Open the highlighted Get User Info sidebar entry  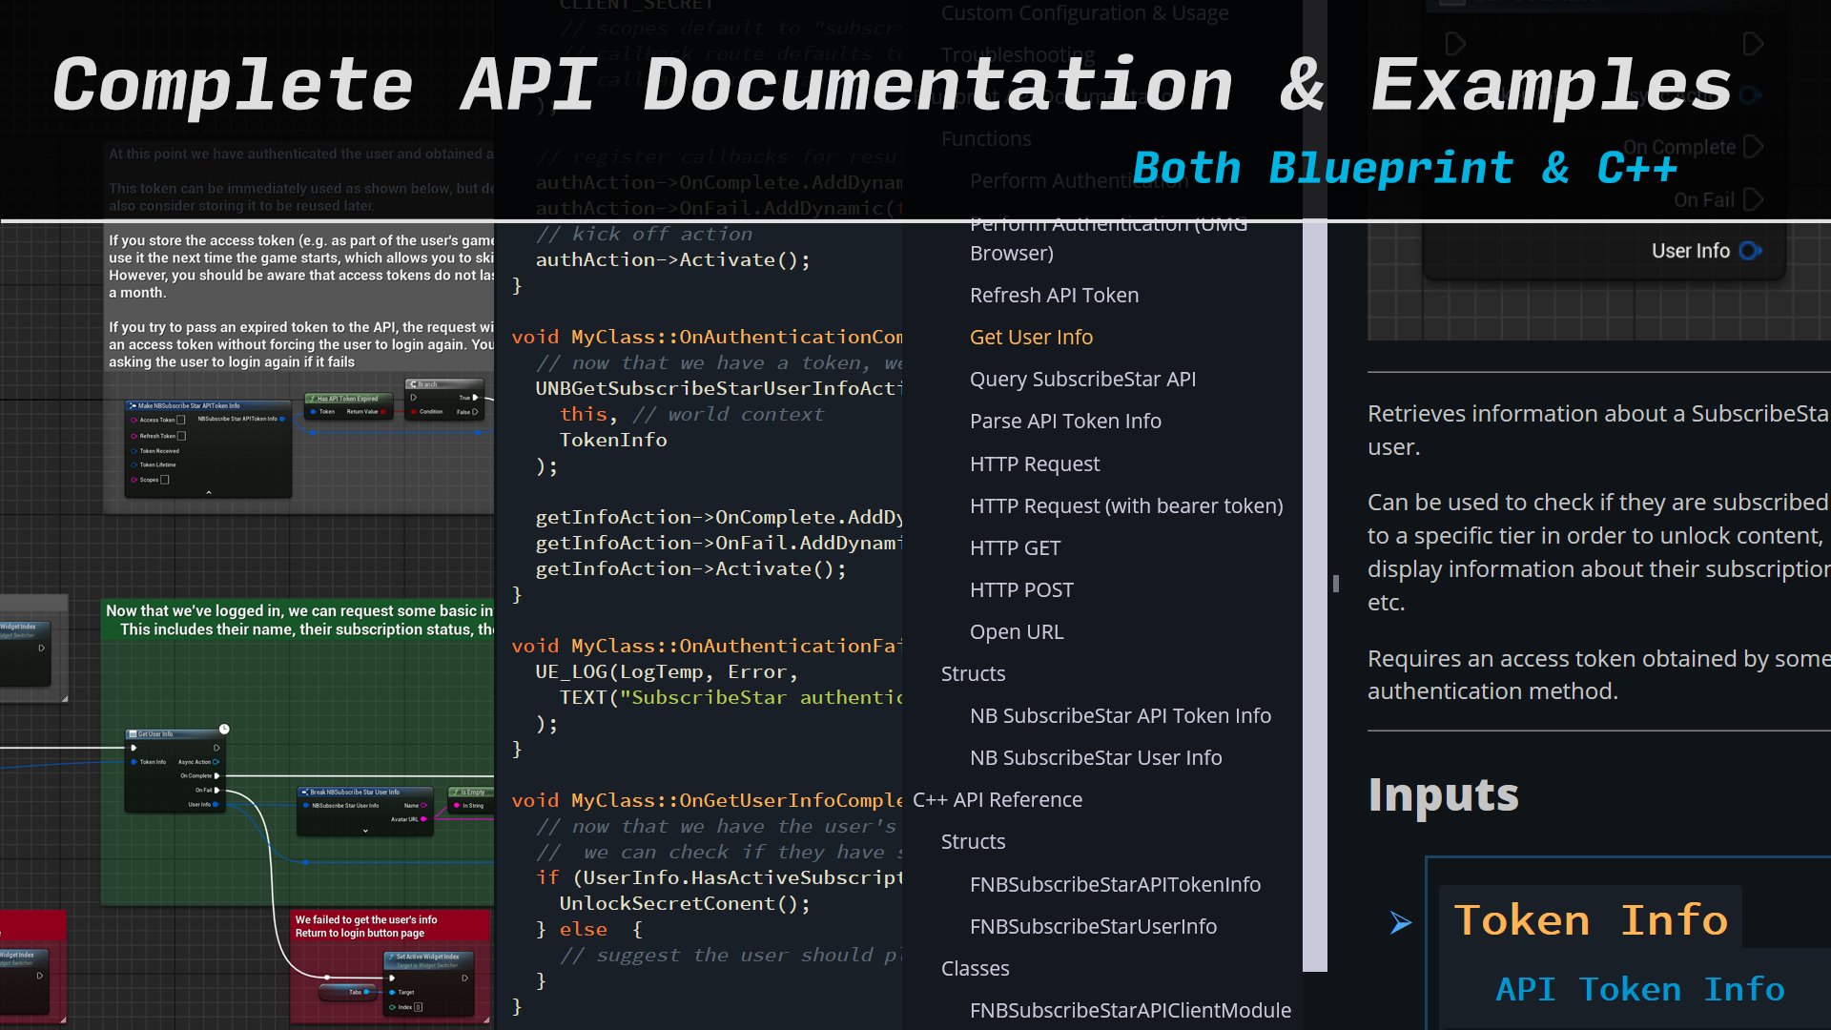pos(1031,338)
